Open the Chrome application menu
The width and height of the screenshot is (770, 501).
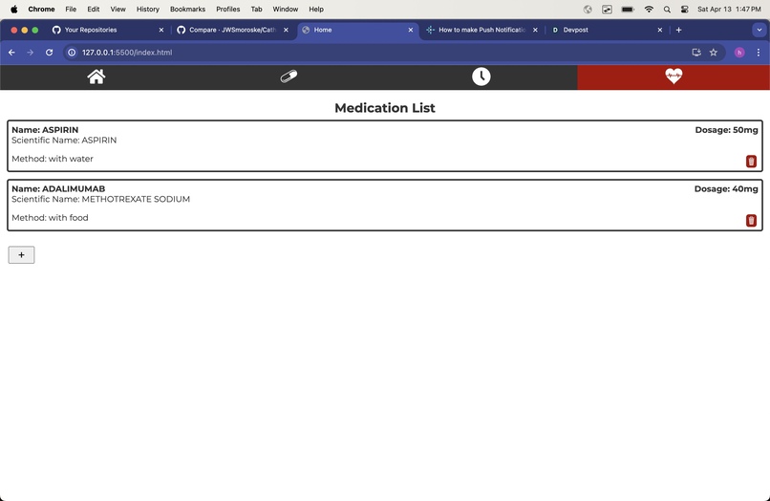tap(41, 9)
